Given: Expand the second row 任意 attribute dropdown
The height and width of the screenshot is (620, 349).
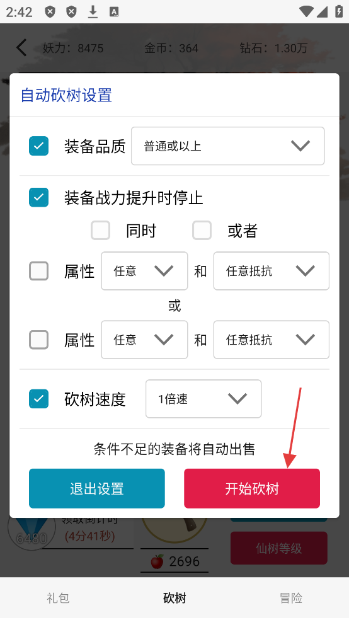Looking at the screenshot, I should [144, 340].
